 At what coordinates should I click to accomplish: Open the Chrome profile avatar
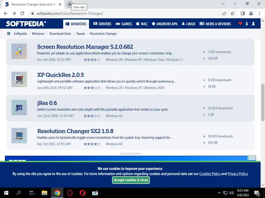[x=251, y=13]
